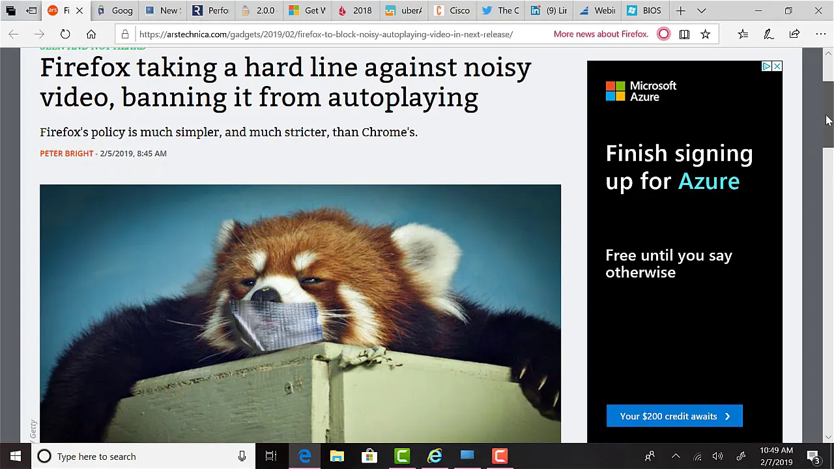Close the Microsoft Azure ad
834x469 pixels.
click(x=777, y=66)
